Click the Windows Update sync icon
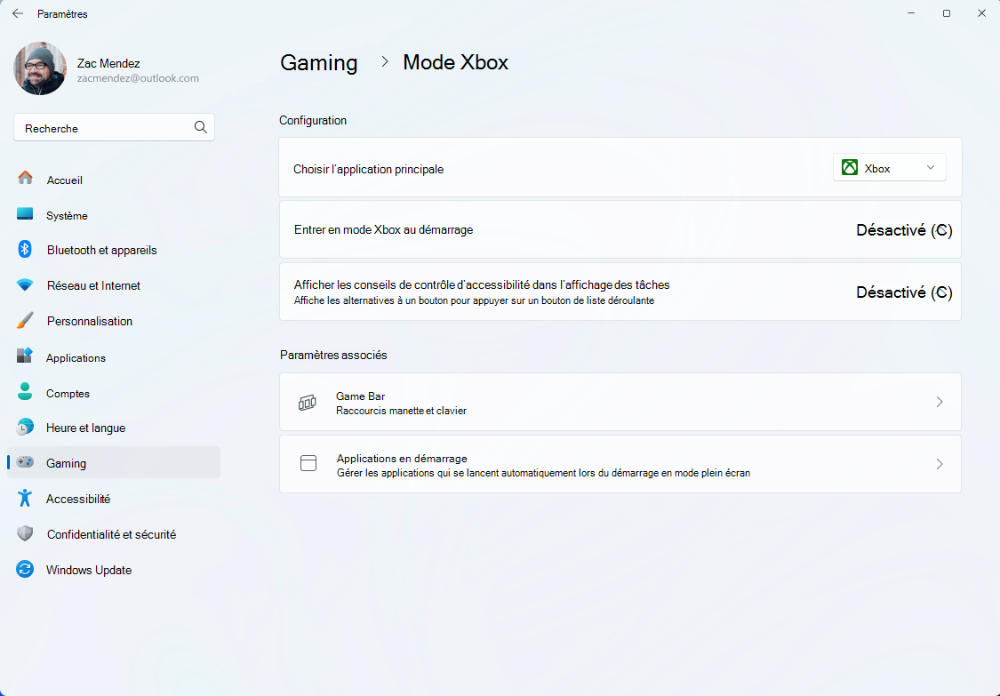 [25, 569]
